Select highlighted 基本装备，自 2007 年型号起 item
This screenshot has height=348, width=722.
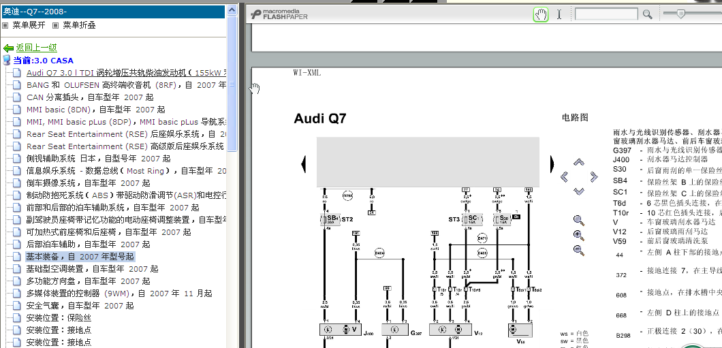pyautogui.click(x=80, y=256)
